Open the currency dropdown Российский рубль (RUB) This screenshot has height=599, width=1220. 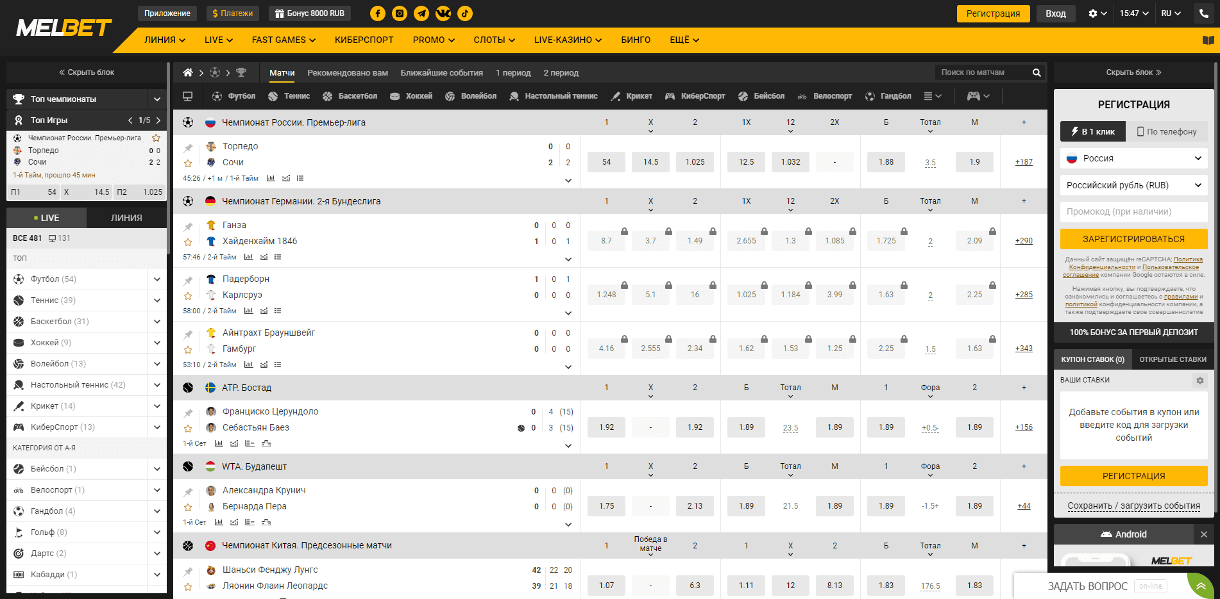(x=1133, y=185)
